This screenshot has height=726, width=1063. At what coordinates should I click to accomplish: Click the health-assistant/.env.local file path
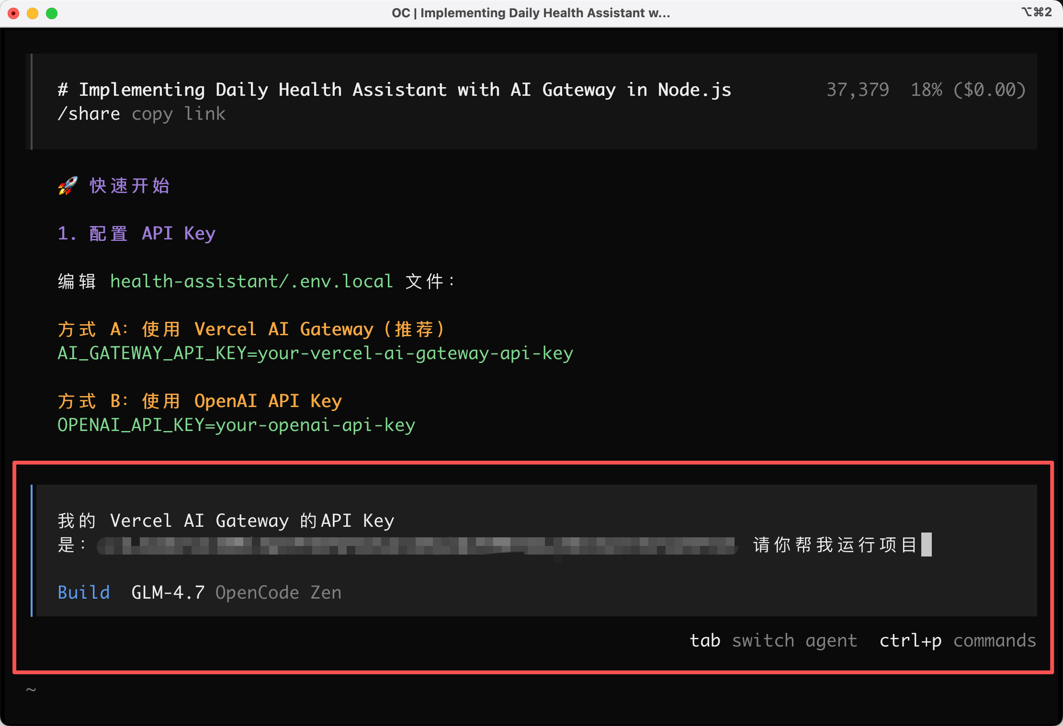pos(251,282)
